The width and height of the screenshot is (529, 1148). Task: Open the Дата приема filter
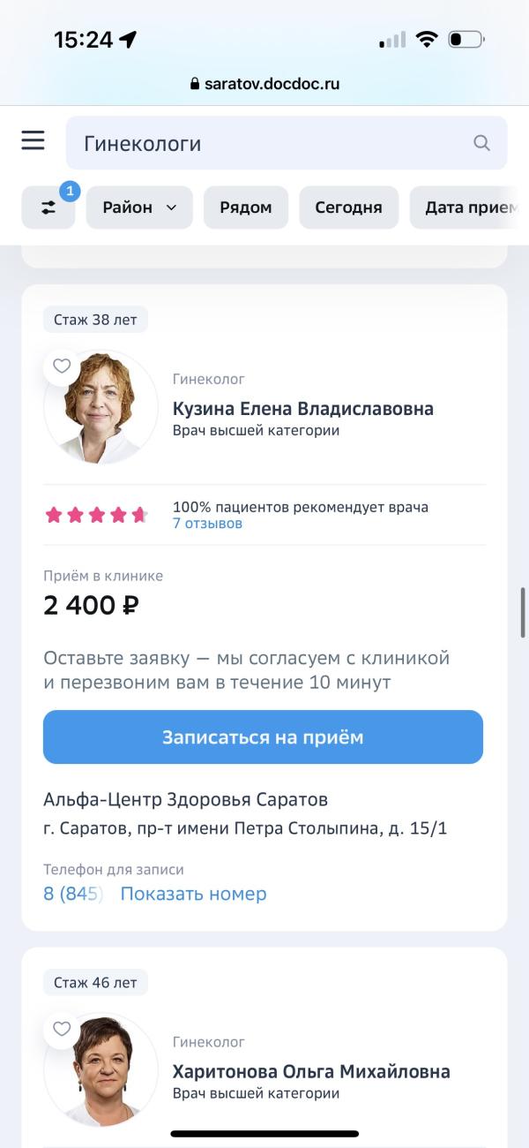[467, 208]
